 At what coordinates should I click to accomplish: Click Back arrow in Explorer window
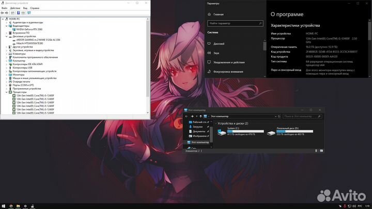point(187,116)
